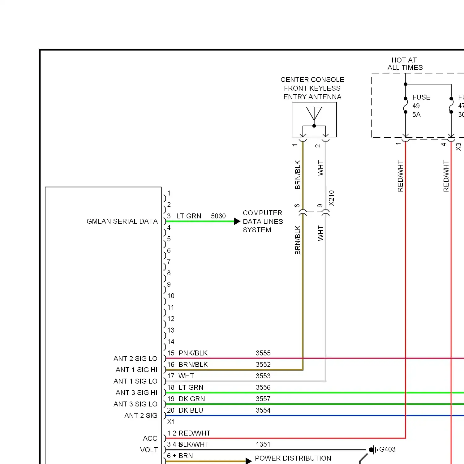Image resolution: width=464 pixels, height=464 pixels.
Task: Click the X210 connector pin 9 symbol
Action: [325, 213]
